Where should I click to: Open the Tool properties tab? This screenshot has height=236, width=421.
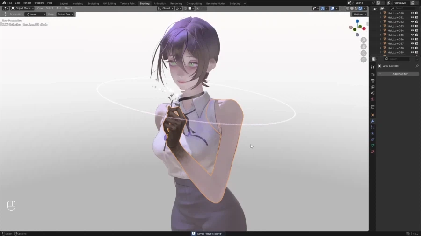click(373, 67)
